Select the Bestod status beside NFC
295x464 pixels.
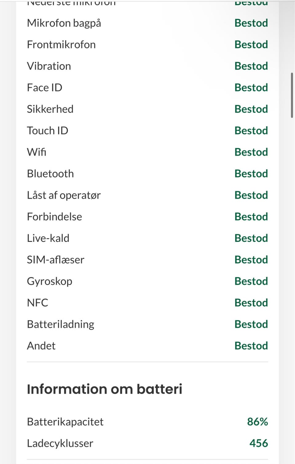pos(251,303)
